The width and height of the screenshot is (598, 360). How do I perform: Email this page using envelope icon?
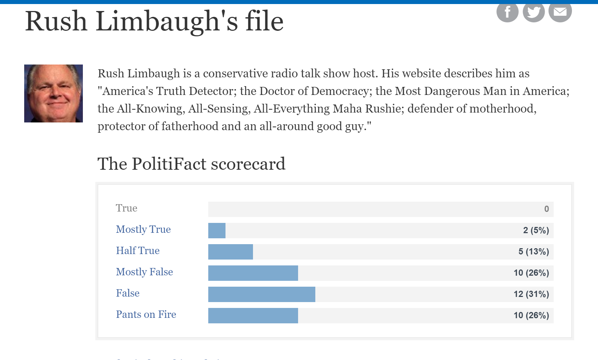(x=560, y=12)
